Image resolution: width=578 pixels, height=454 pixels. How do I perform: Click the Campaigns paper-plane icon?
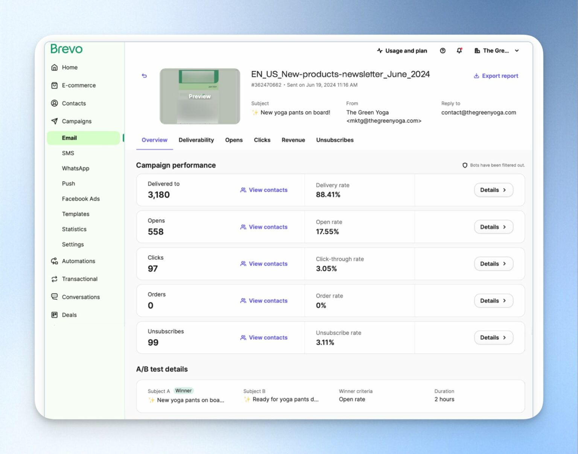[54, 121]
